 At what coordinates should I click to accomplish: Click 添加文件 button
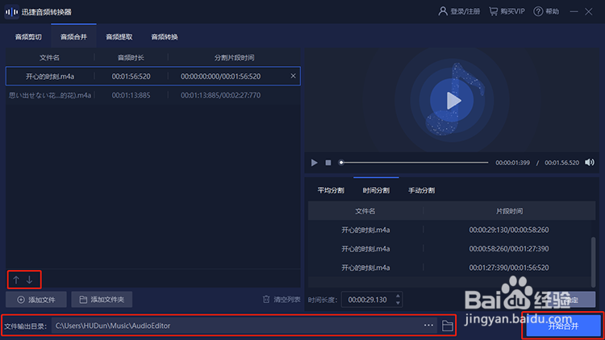(36, 300)
